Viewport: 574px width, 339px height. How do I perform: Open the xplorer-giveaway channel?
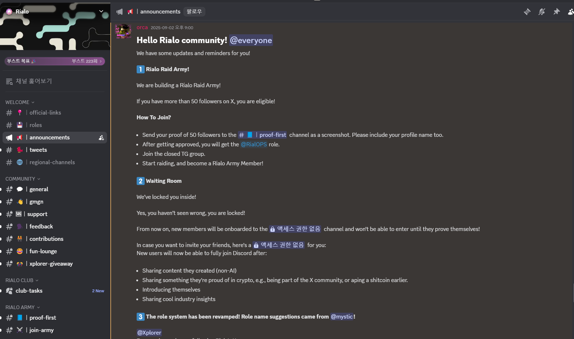[x=55, y=264]
